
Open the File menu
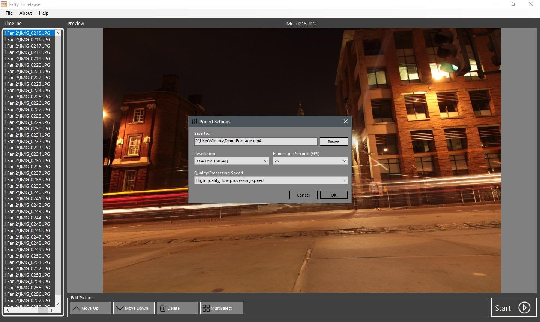point(9,13)
